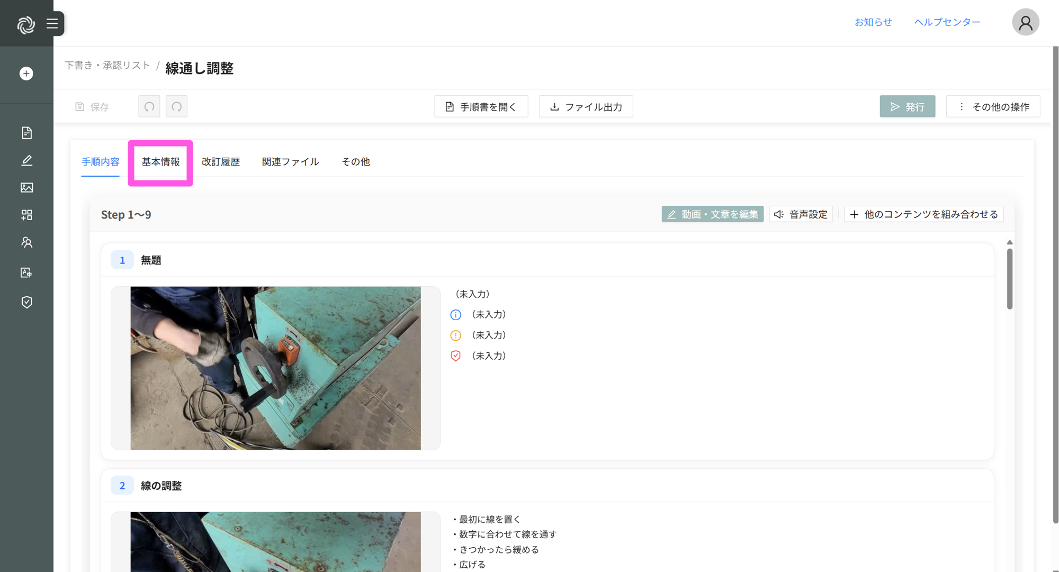1059x572 pixels.
Task: Toggle the hamburger menu
Action: [x=52, y=23]
